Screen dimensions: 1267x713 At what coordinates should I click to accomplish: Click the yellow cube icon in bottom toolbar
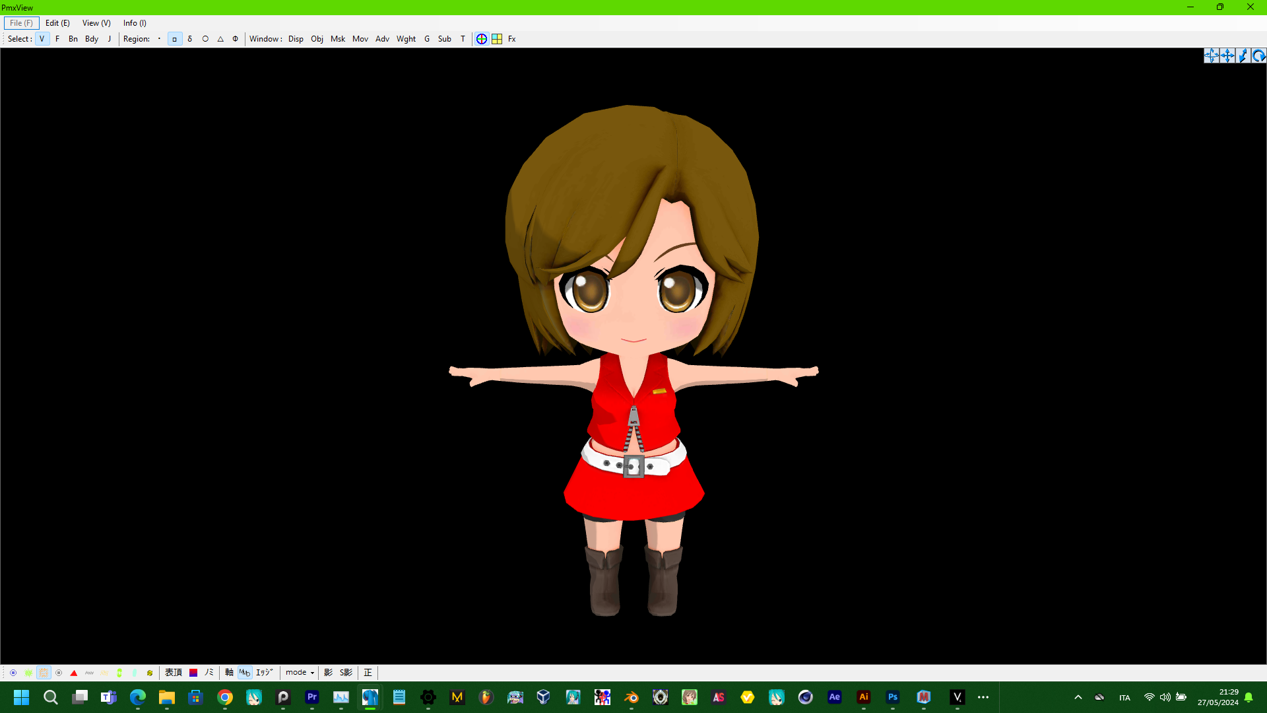point(150,673)
